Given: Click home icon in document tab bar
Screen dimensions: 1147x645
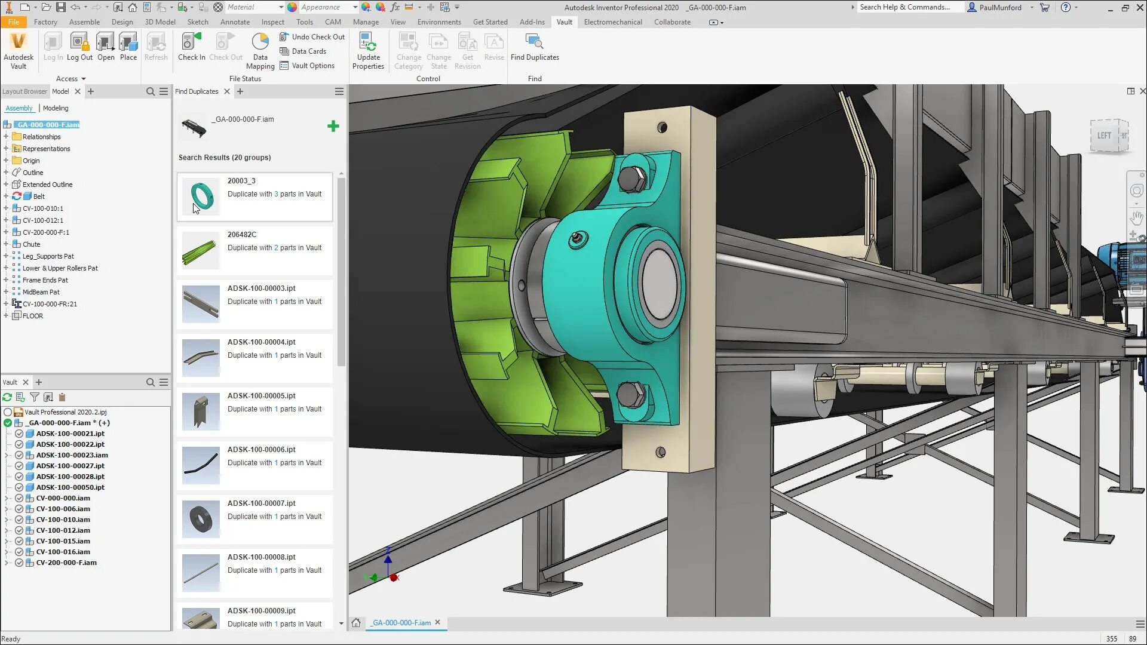Looking at the screenshot, I should point(356,623).
